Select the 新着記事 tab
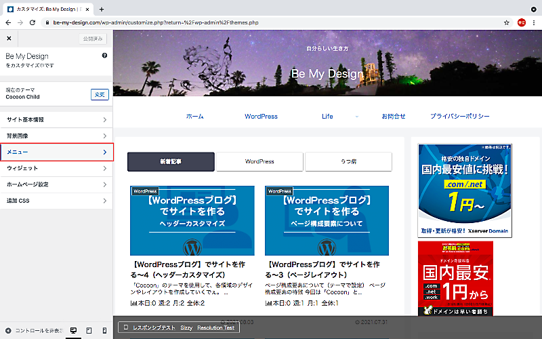 [171, 161]
